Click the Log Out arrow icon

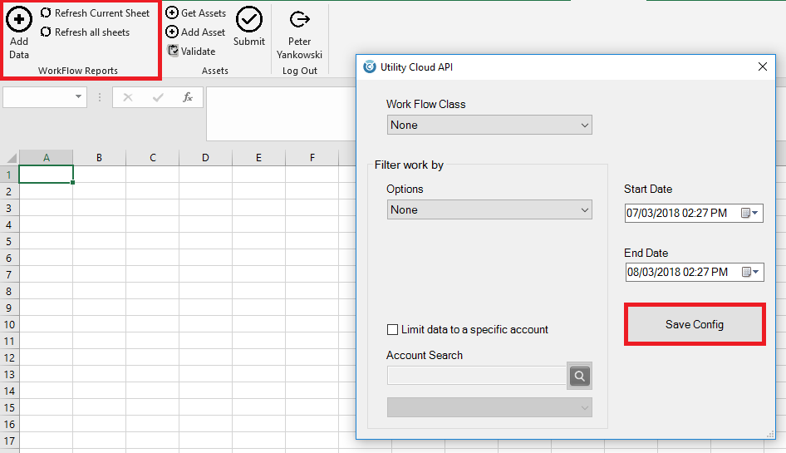(x=299, y=20)
